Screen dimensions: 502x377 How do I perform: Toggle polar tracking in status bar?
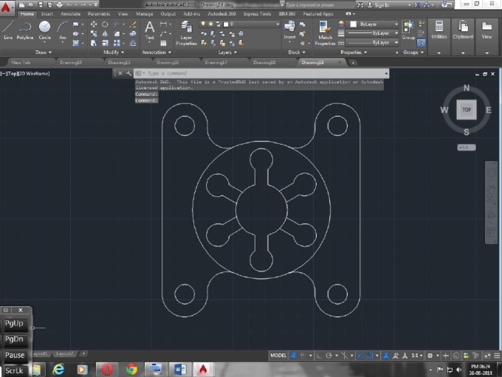(x=329, y=356)
